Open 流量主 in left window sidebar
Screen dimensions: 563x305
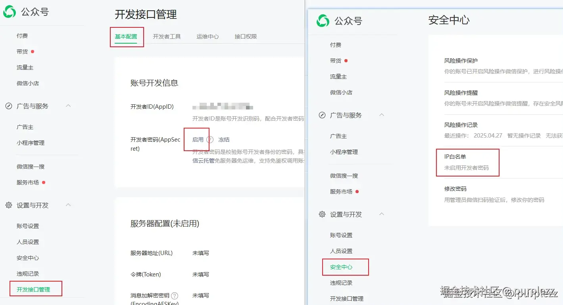pyautogui.click(x=25, y=67)
